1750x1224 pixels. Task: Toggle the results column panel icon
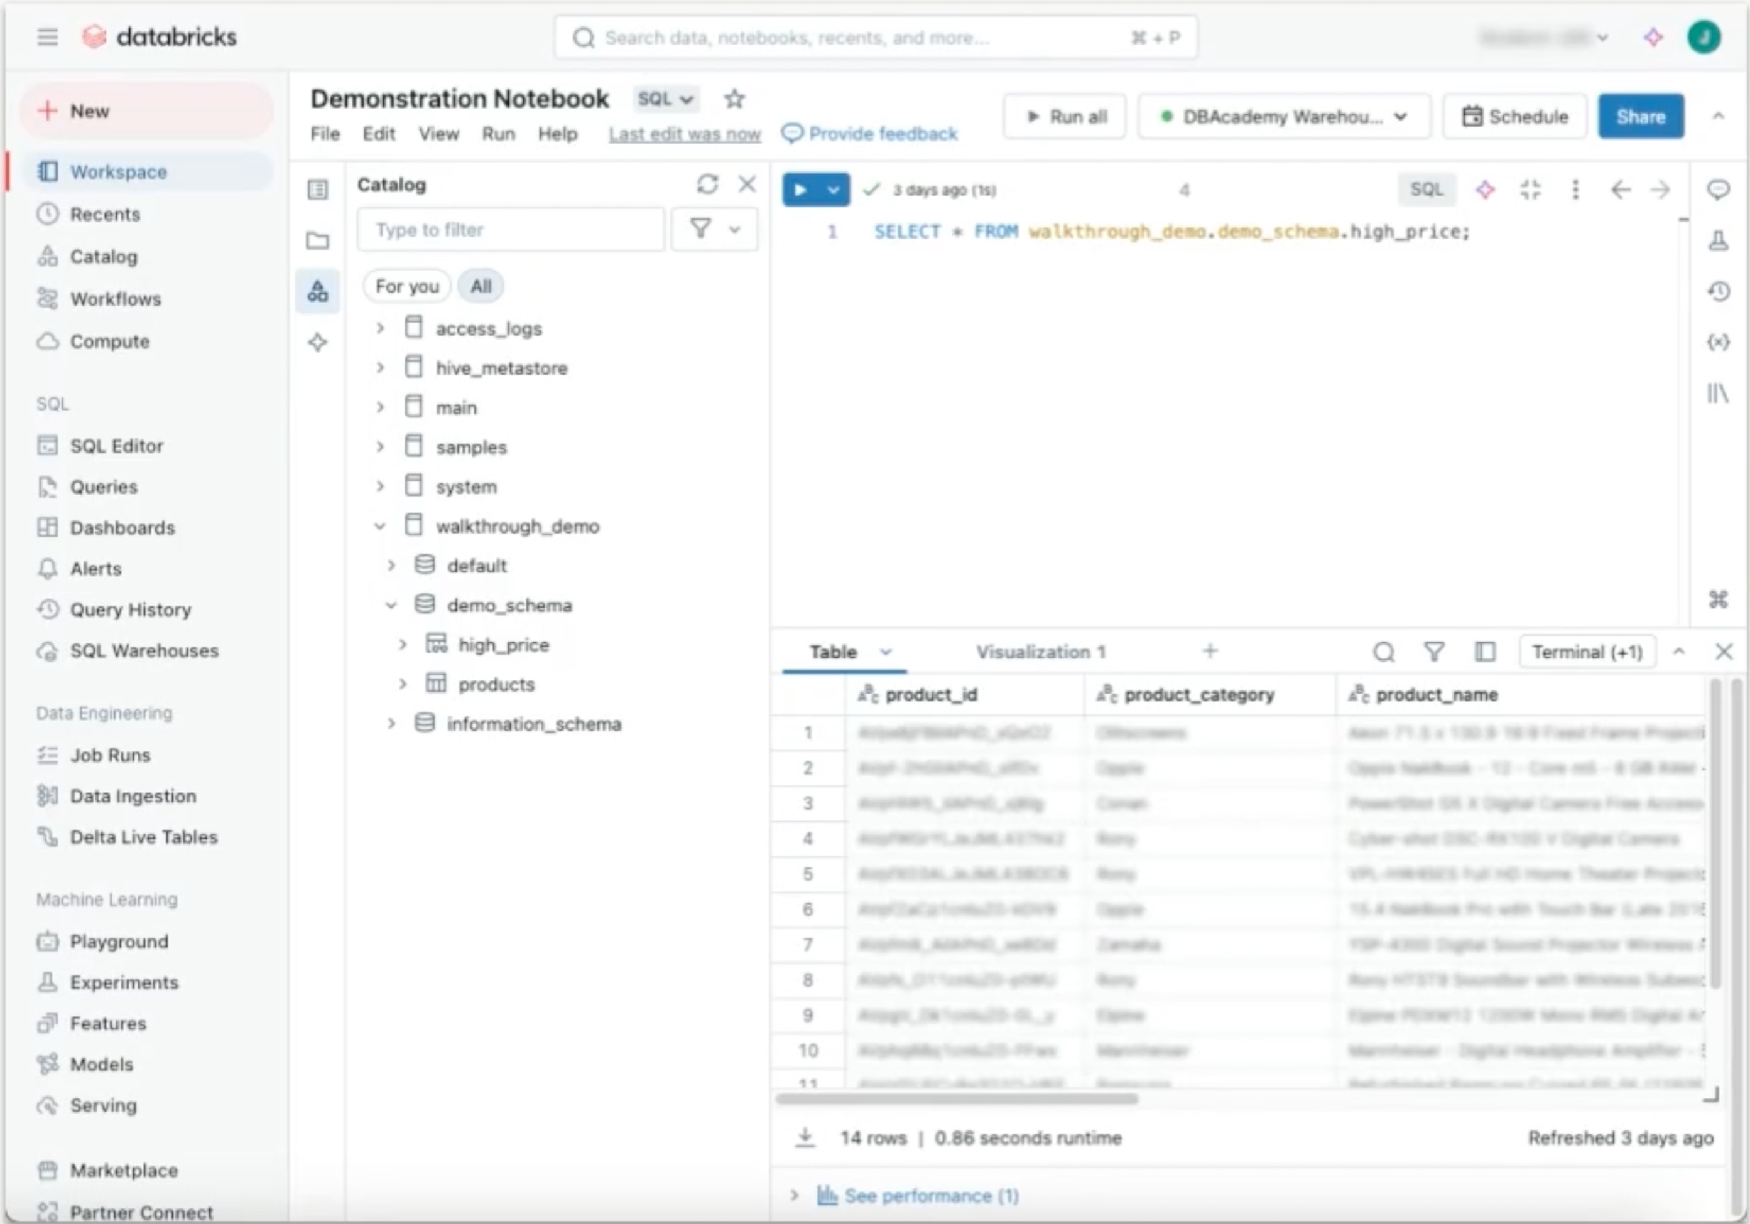tap(1485, 652)
